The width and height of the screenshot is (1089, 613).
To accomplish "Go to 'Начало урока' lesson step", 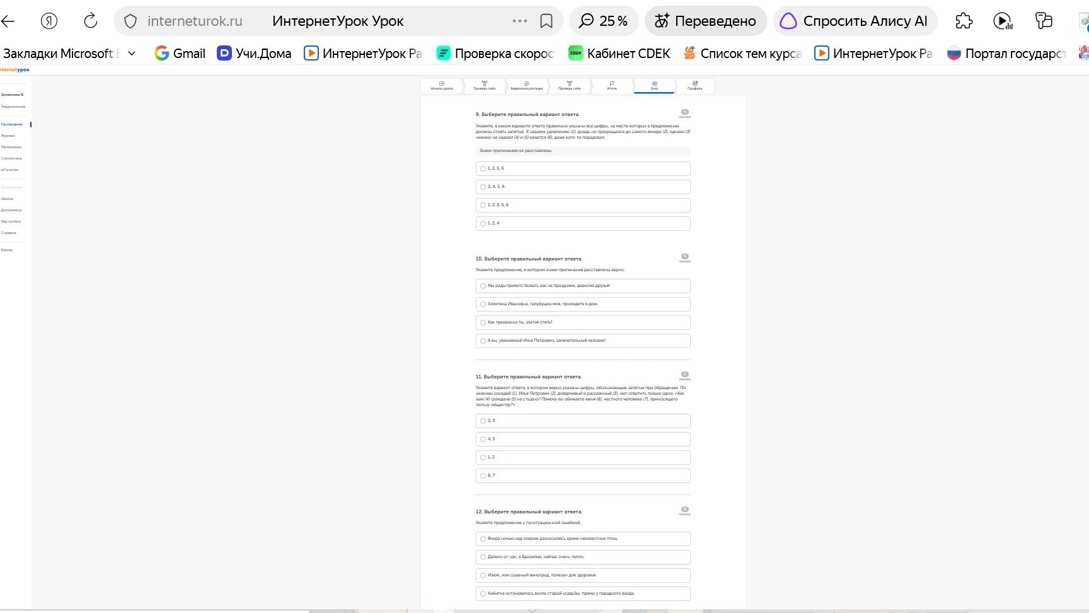I will click(442, 86).
